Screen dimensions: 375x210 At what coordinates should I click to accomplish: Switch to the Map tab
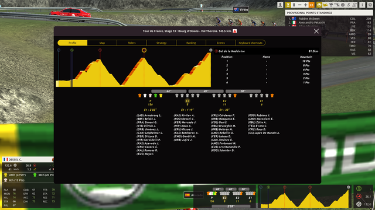click(102, 43)
